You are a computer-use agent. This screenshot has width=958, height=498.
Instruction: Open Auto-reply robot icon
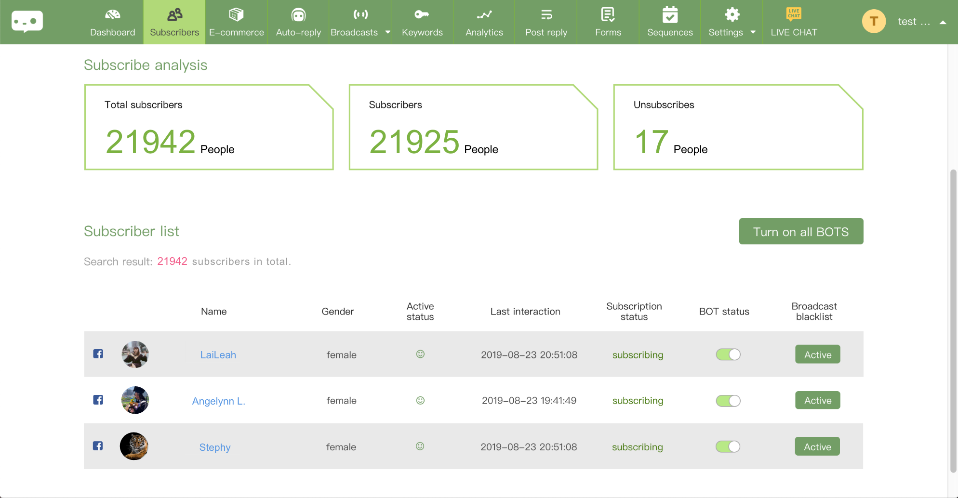tap(298, 15)
